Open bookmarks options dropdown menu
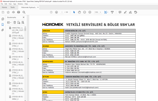Viewport: 158px width, 101px height. click(x=9, y=23)
